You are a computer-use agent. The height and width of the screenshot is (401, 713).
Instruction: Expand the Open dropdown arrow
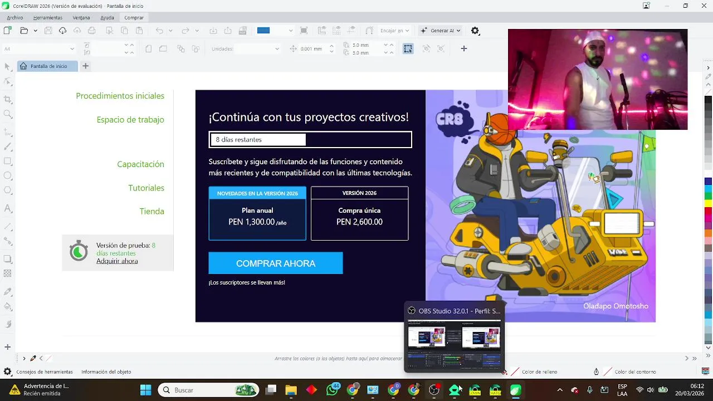(x=36, y=31)
